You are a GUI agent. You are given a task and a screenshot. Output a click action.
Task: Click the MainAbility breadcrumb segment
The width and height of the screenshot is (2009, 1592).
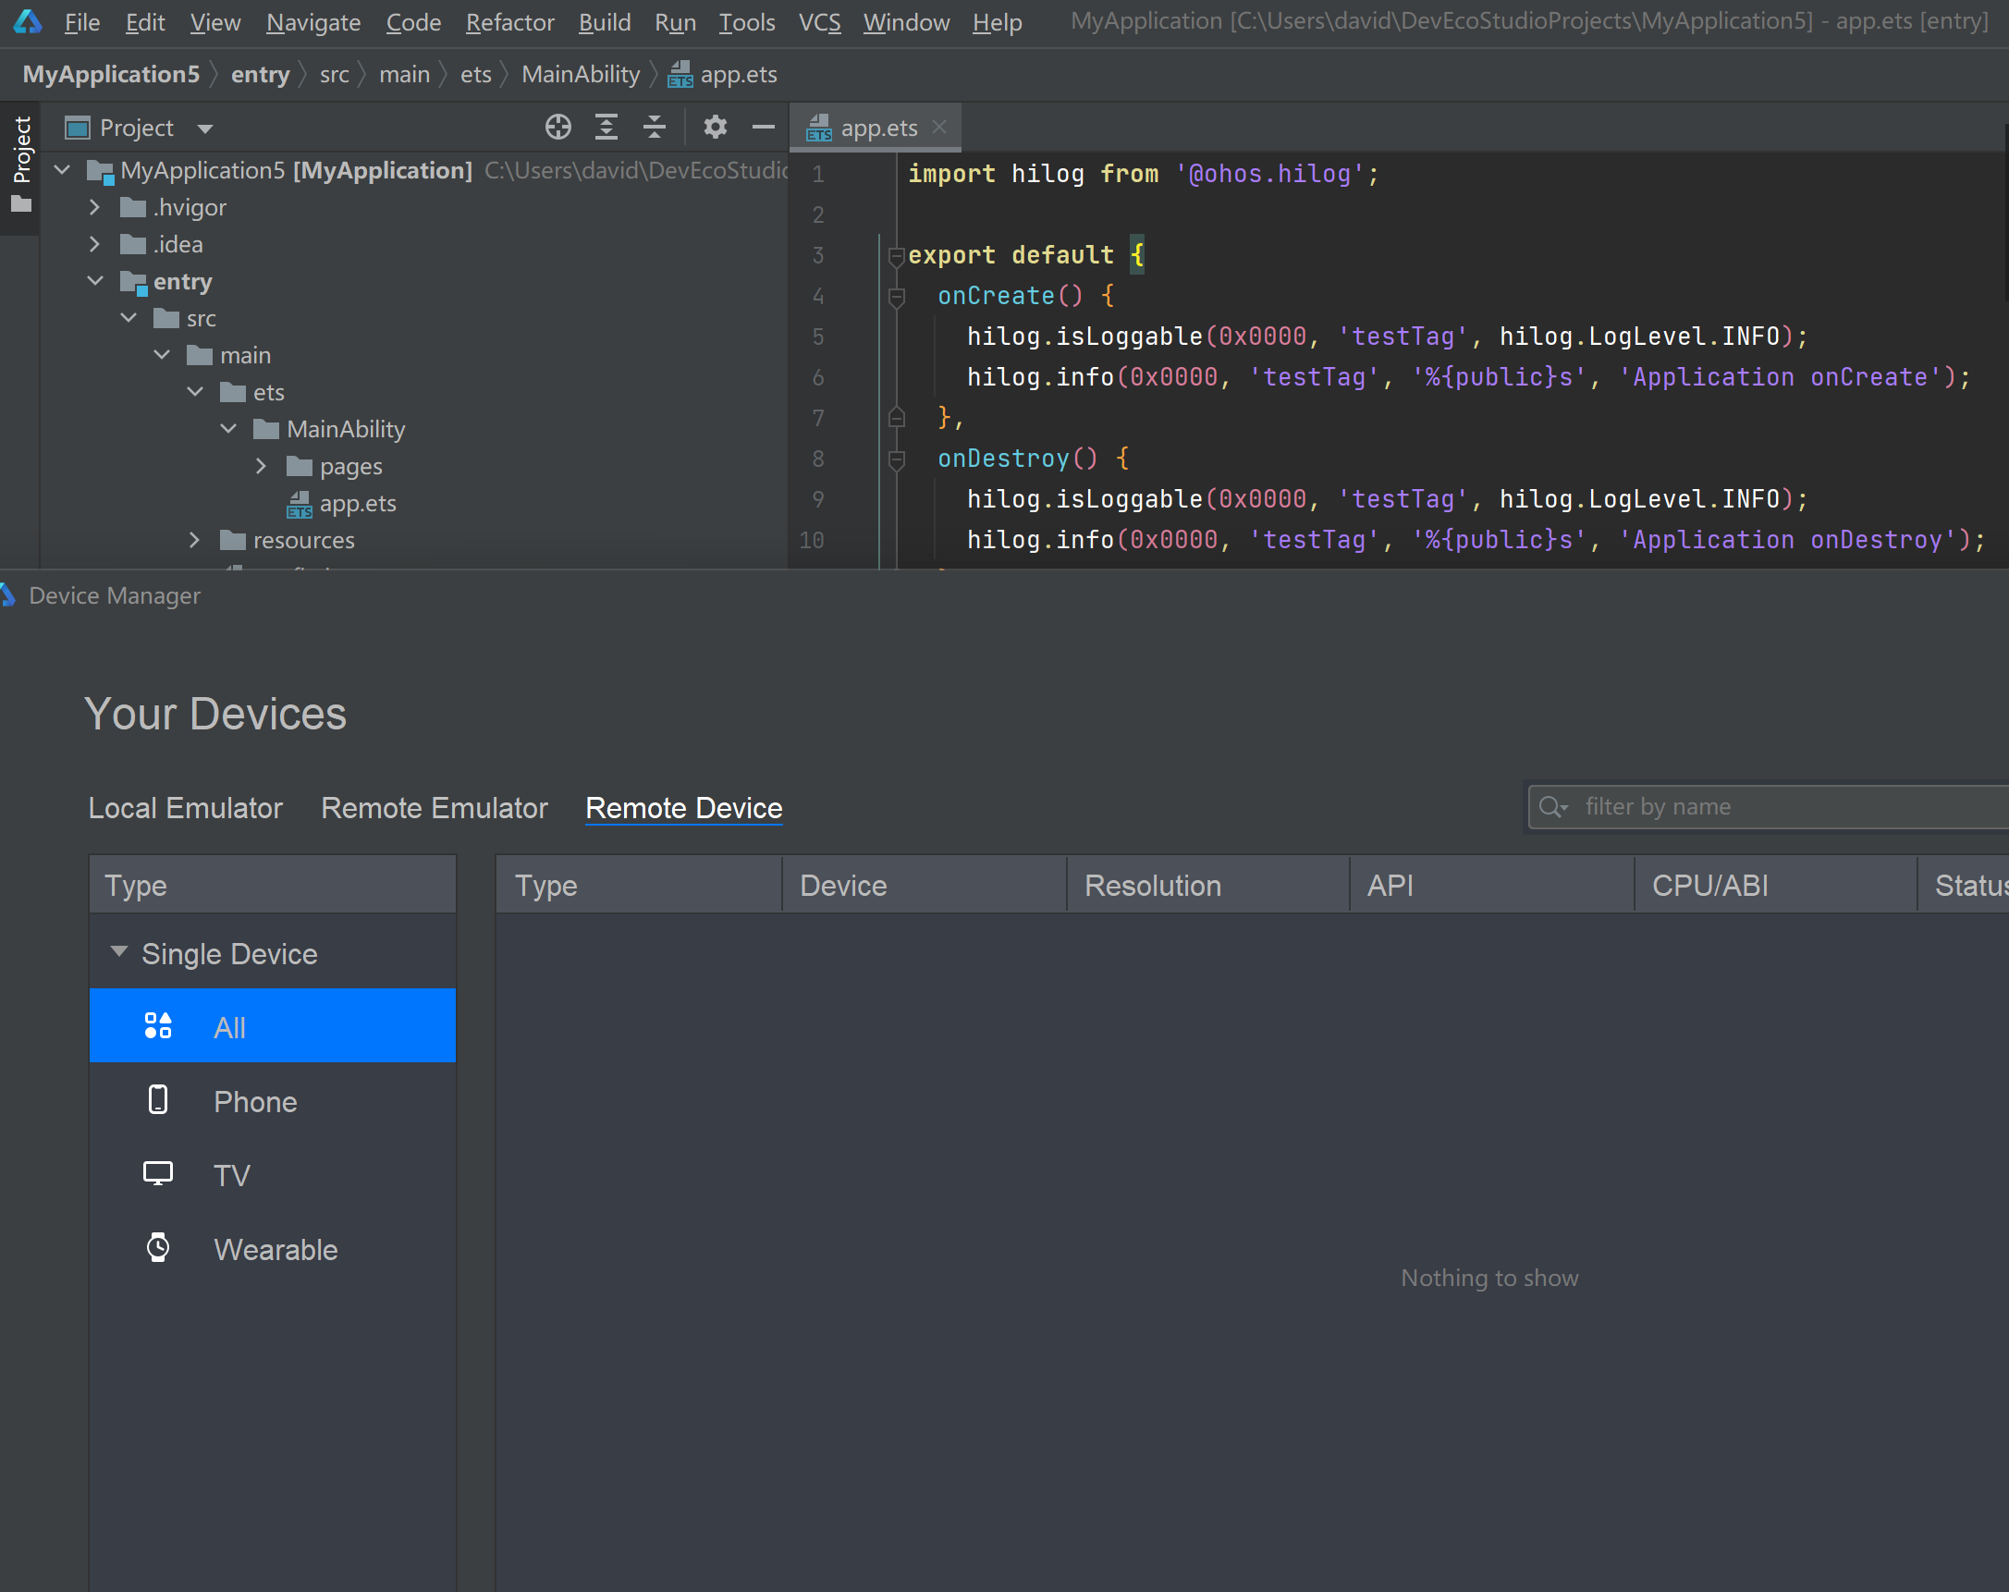581,75
